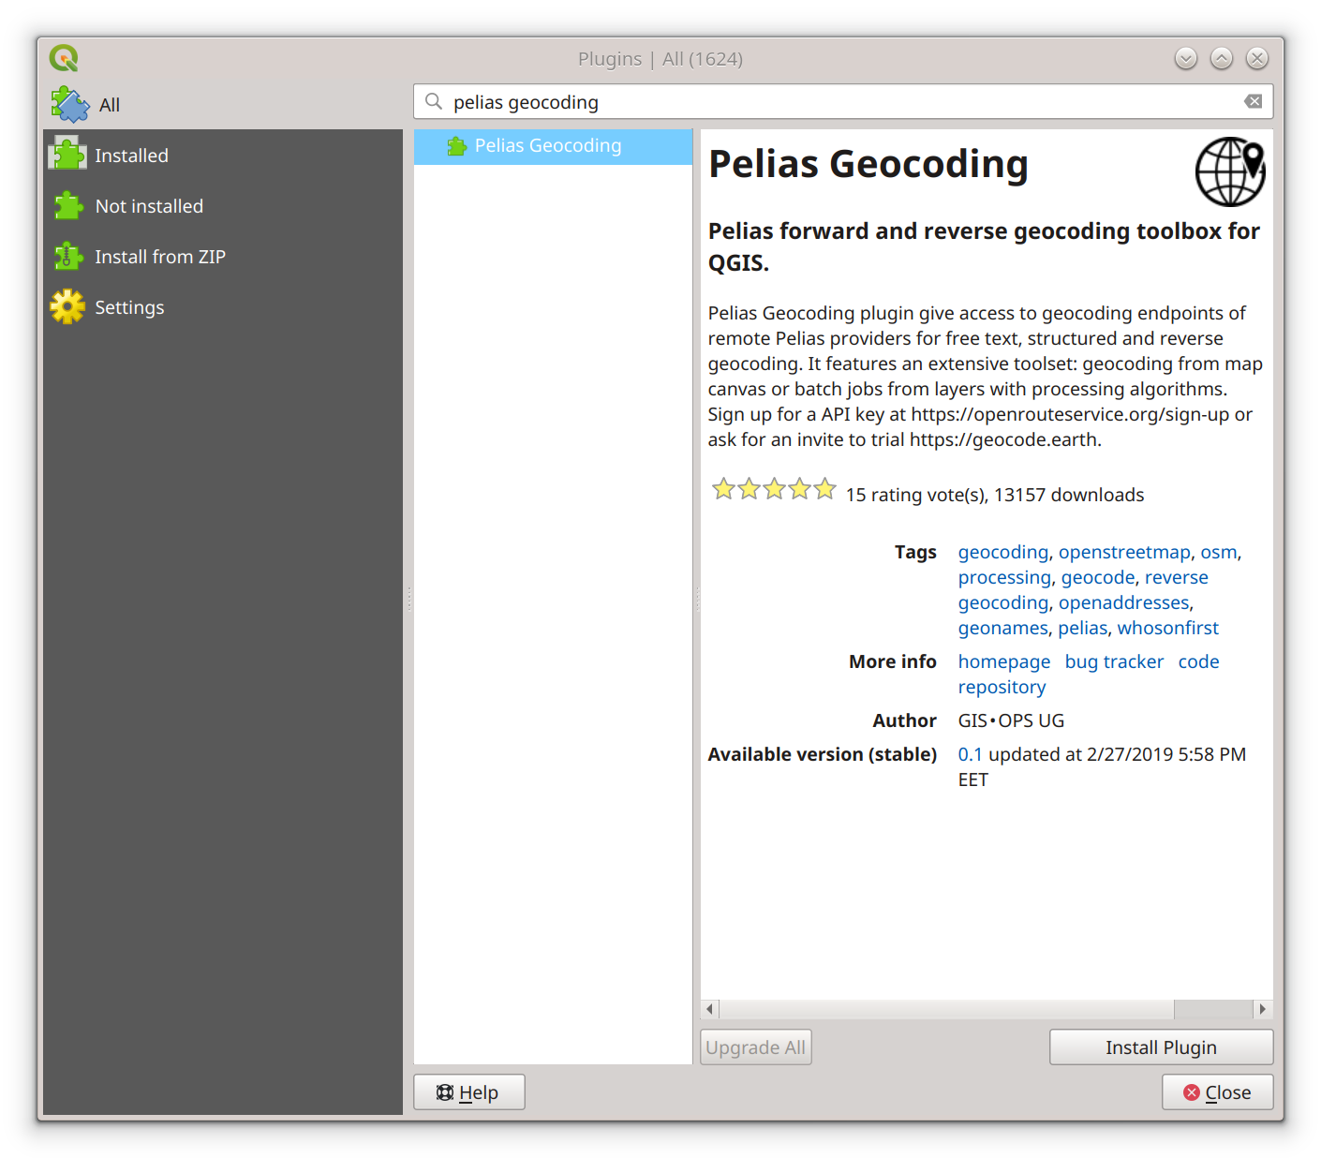The image size is (1321, 1158).
Task: Focus the plugin search field
Action: tap(843, 101)
